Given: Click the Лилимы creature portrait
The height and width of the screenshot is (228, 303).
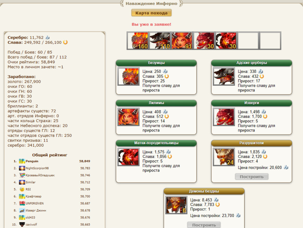Looking at the screenshot, I should pos(129,117).
